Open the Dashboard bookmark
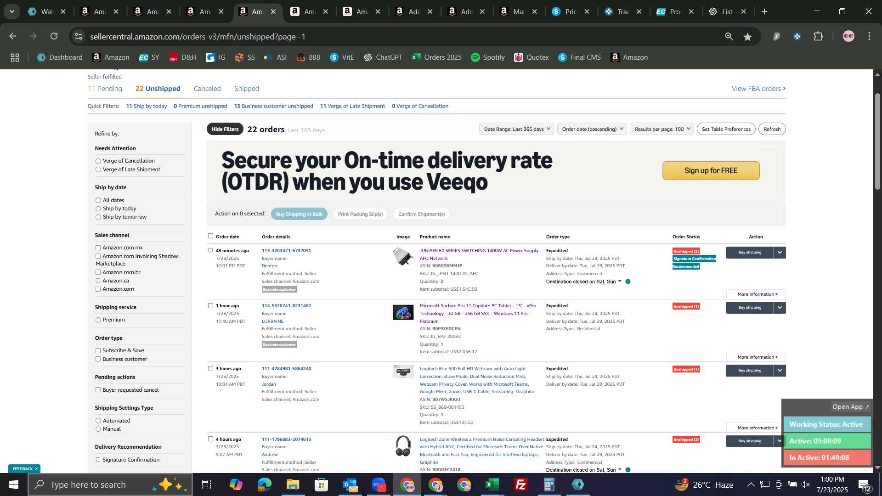Screen dimensions: 882x496 pyautogui.click(x=60, y=57)
